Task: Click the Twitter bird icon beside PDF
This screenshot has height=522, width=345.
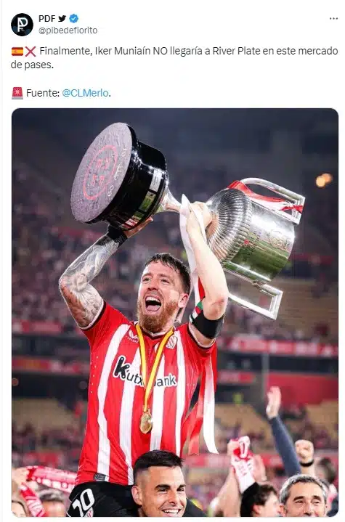Action: tap(62, 18)
